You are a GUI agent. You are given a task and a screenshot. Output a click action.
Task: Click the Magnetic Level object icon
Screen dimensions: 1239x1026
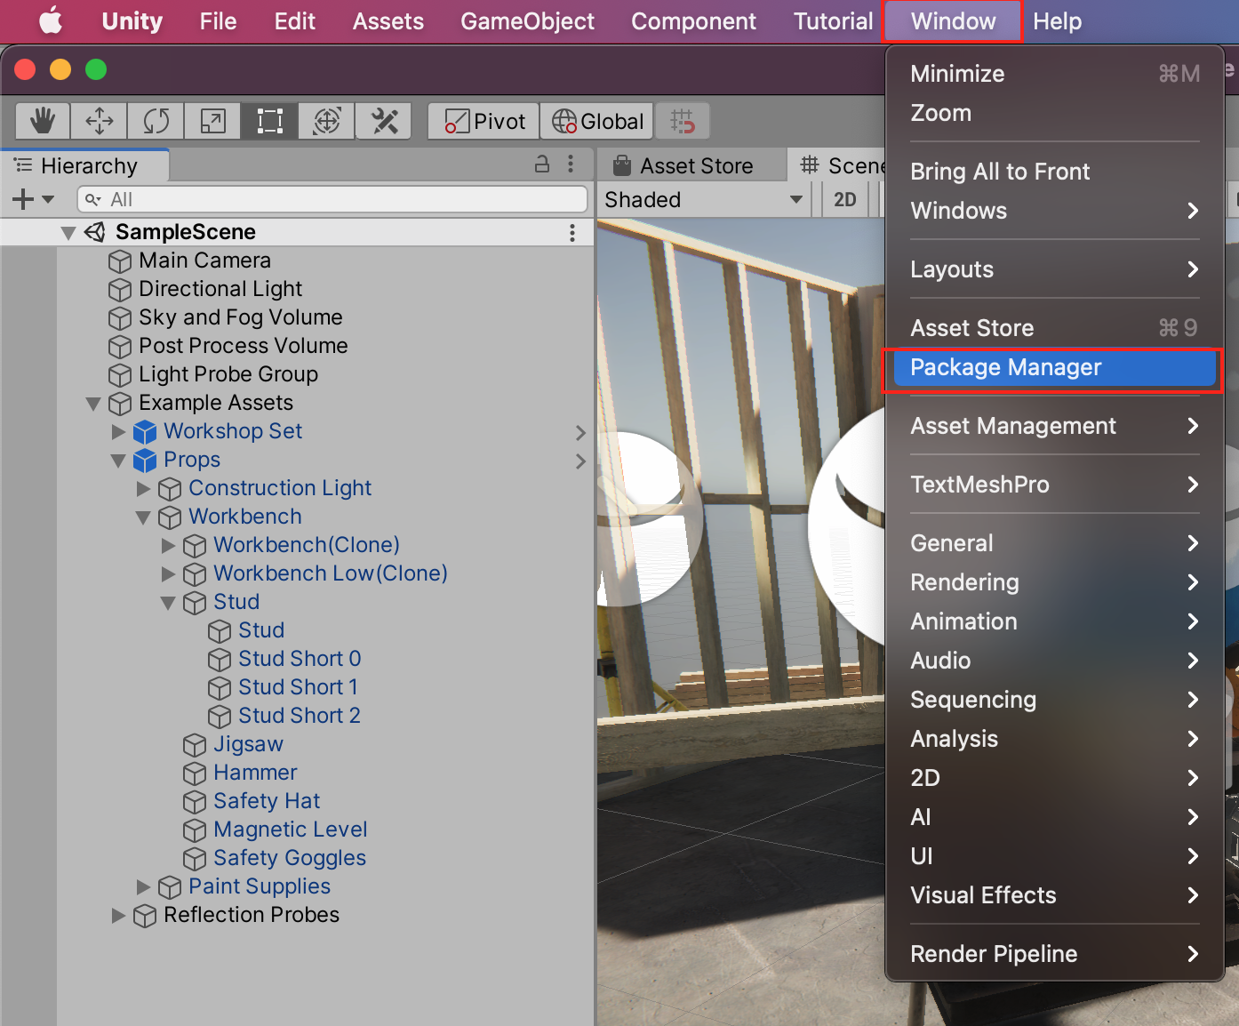tap(195, 830)
